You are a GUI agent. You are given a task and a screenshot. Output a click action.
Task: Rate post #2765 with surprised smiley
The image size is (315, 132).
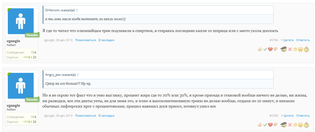pos(306,125)
